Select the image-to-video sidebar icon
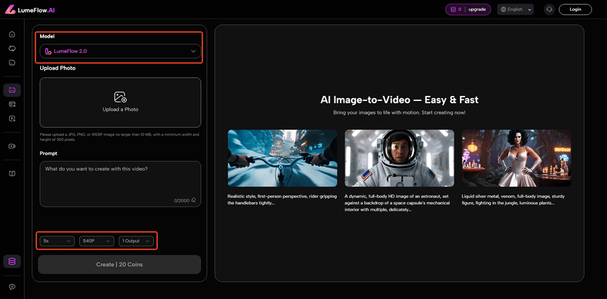 [12, 90]
